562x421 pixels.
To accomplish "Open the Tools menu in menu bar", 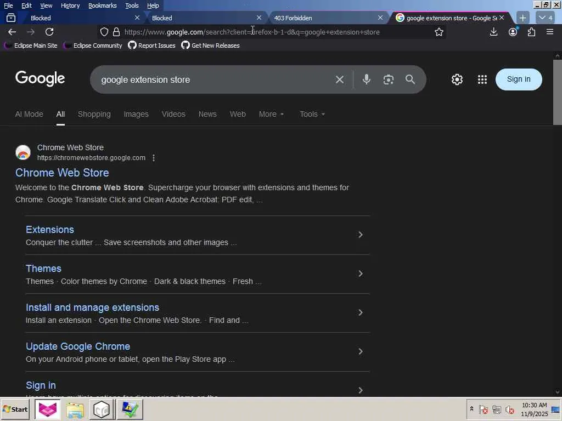I will tap(132, 5).
